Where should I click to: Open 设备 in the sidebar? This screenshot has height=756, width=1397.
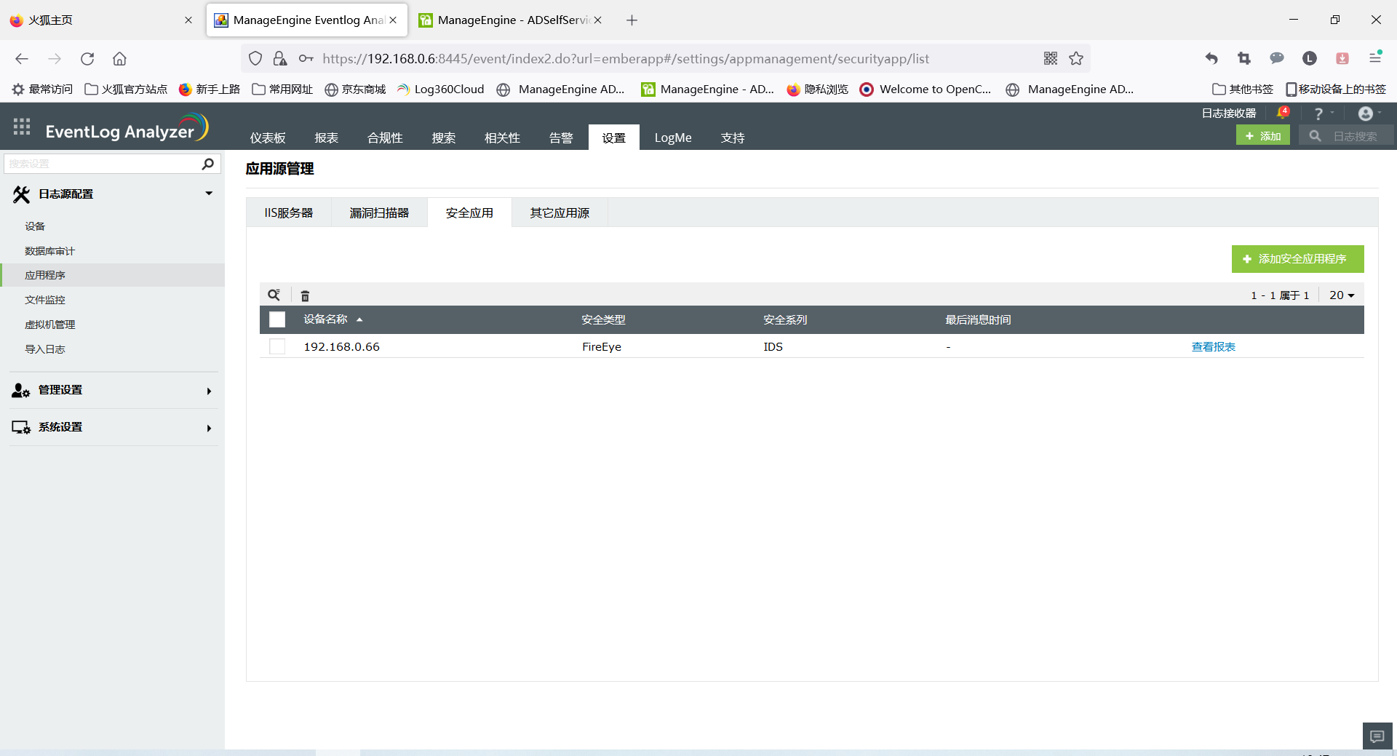pos(35,226)
